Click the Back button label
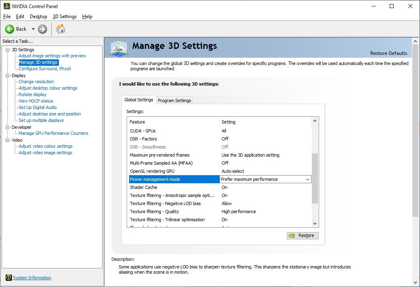Image resolution: width=420 pixels, height=287 pixels. (21, 29)
